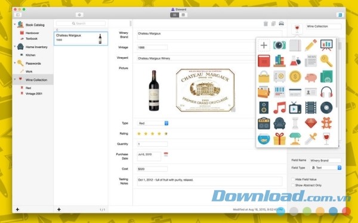The width and height of the screenshot is (358, 223).
Task: Choose the barcode icon
Action: coord(279,92)
